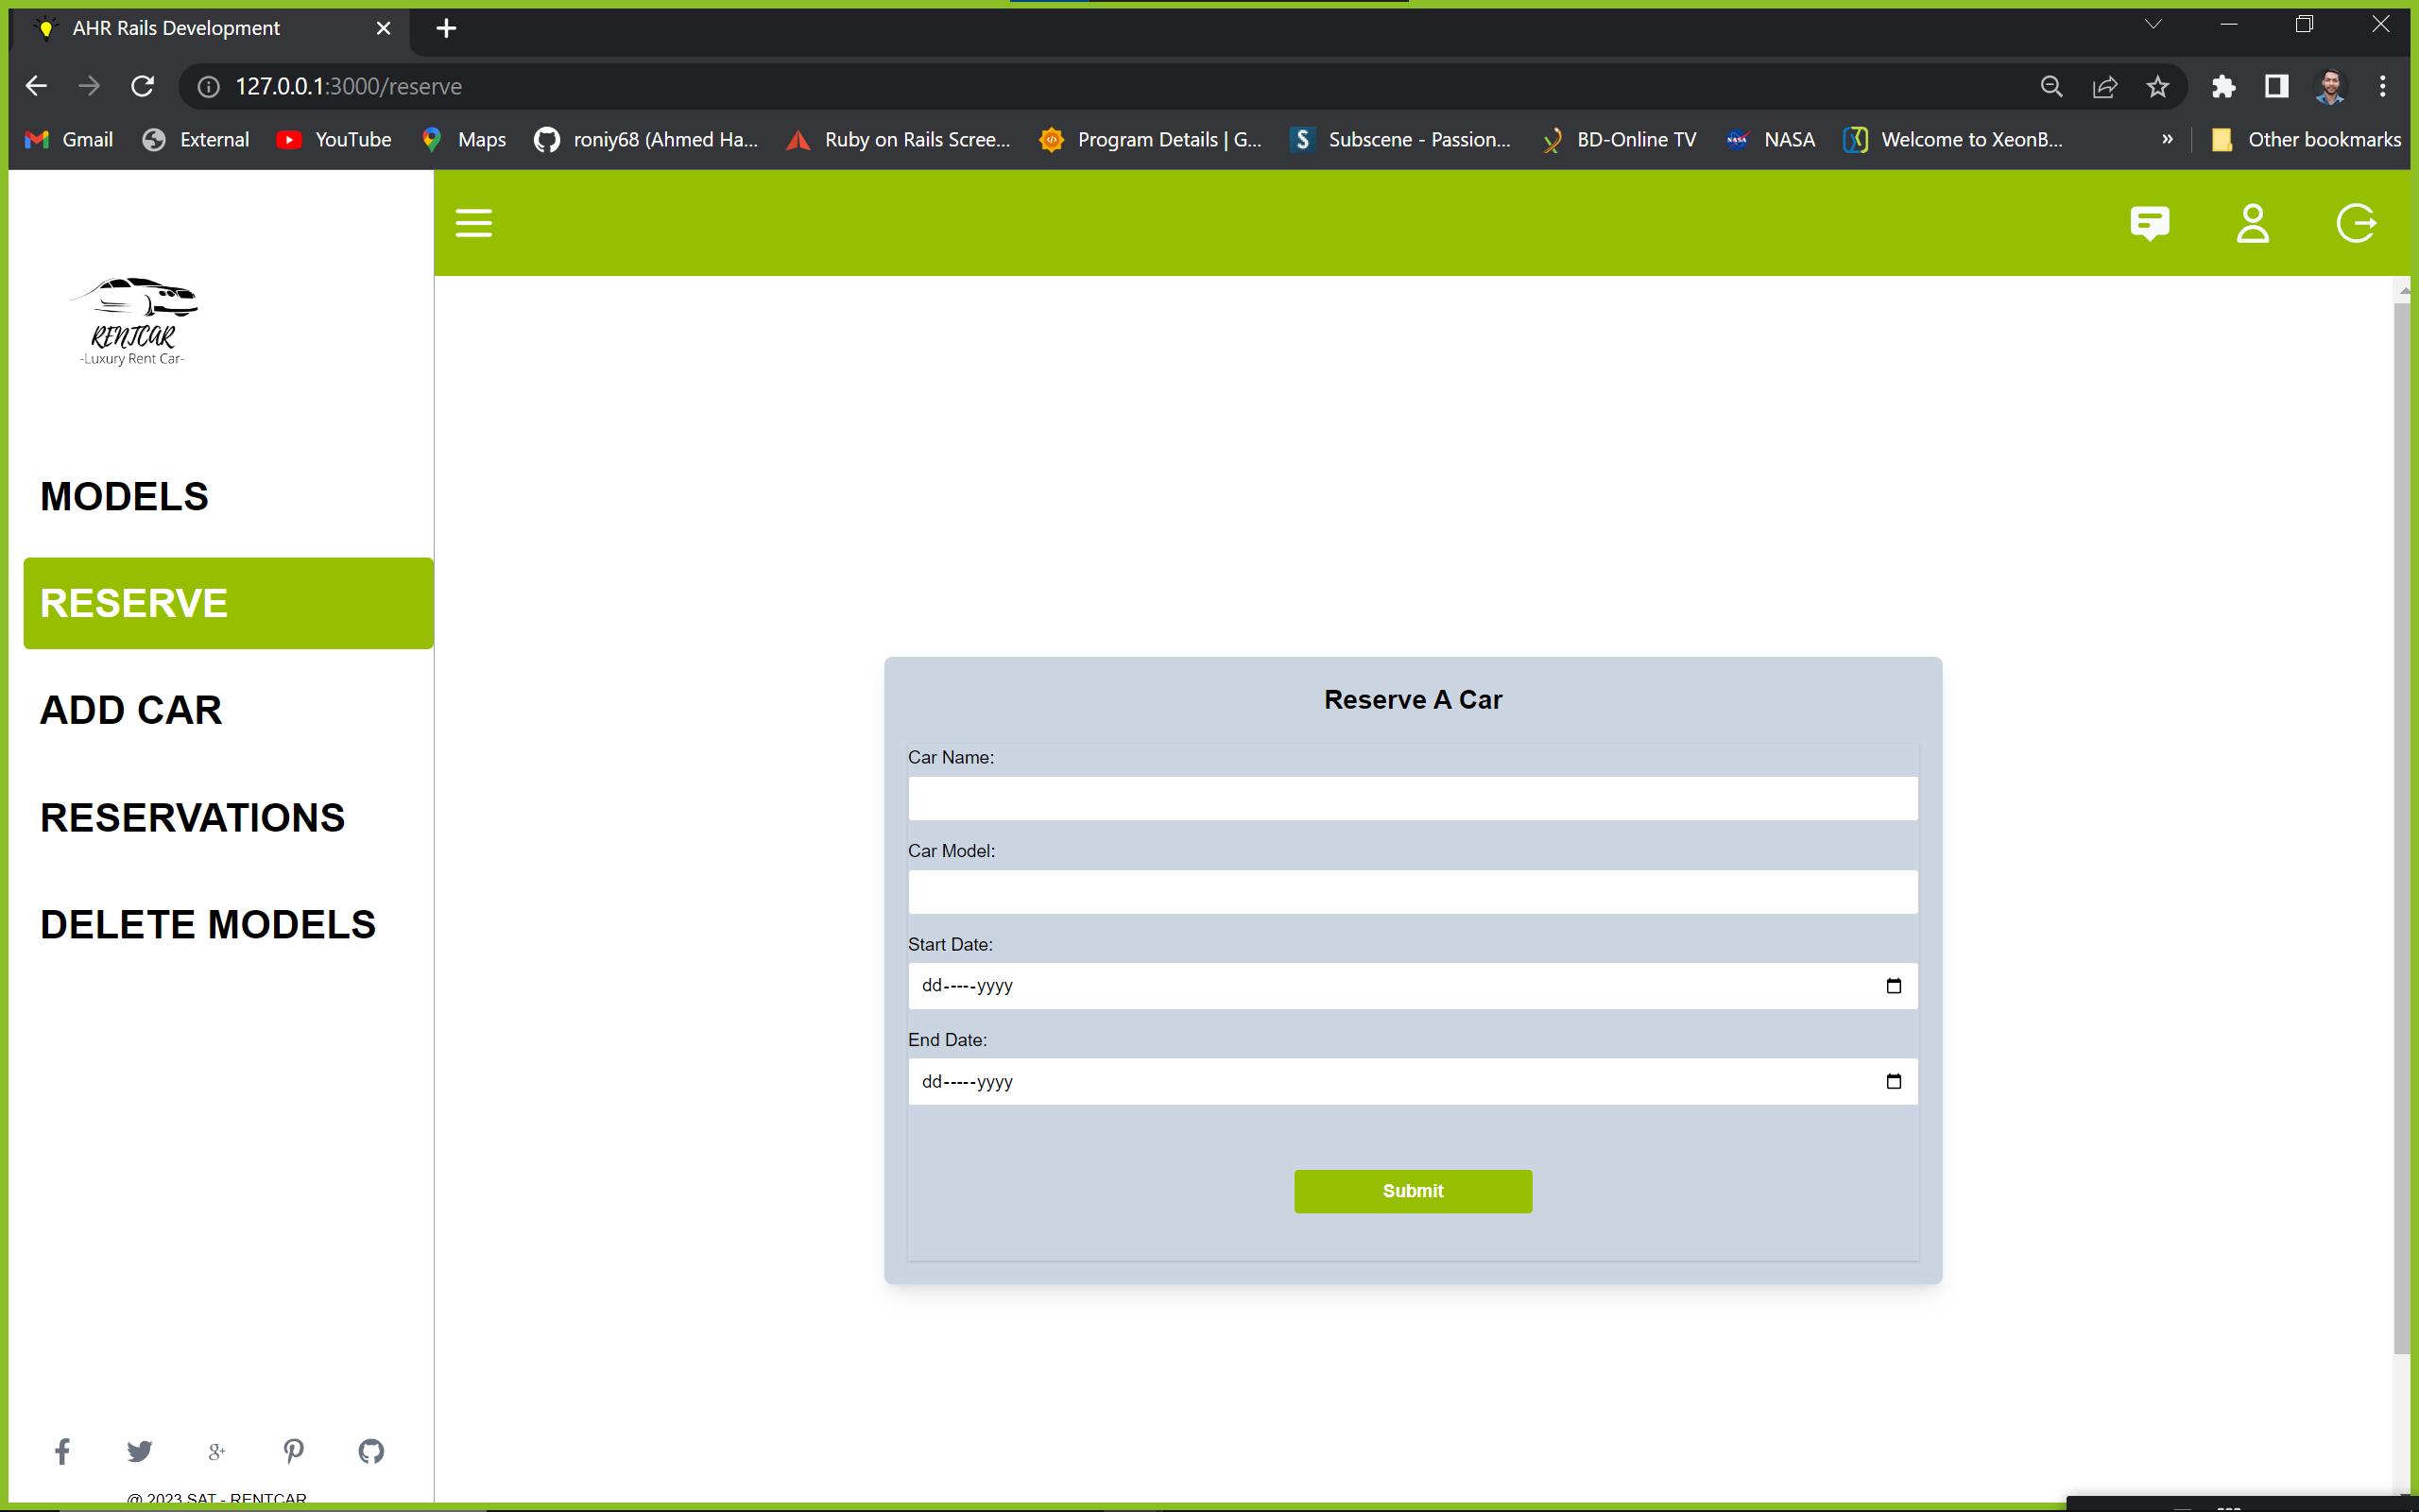Click the GitHub icon in footer
This screenshot has width=2419, height=1512.
[x=370, y=1451]
